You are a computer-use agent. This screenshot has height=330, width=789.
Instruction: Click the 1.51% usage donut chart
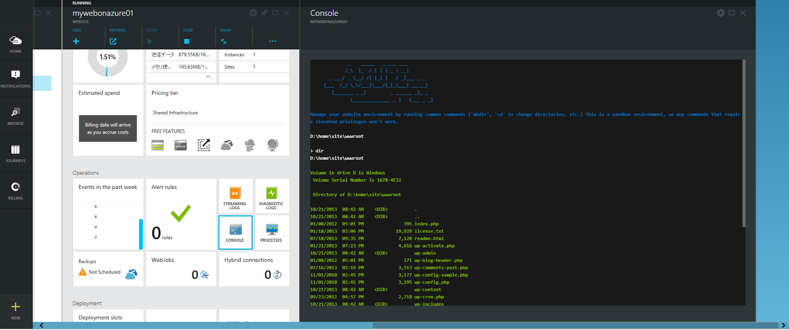108,58
